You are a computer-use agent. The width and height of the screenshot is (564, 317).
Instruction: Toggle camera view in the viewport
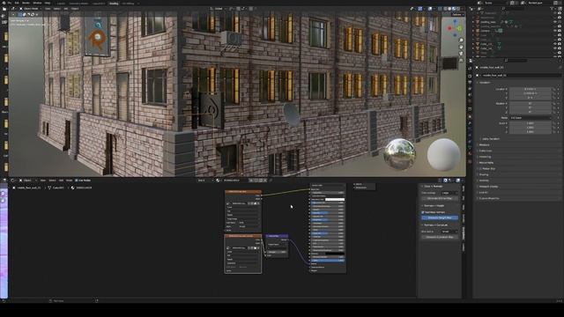click(x=461, y=53)
